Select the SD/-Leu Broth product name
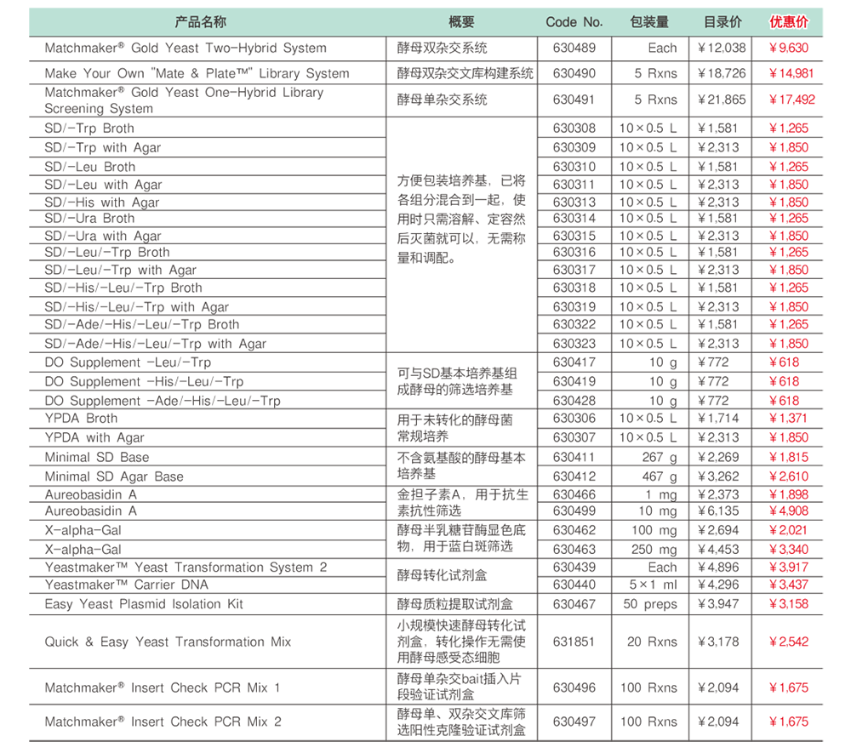This screenshot has width=851, height=753. pyautogui.click(x=90, y=167)
